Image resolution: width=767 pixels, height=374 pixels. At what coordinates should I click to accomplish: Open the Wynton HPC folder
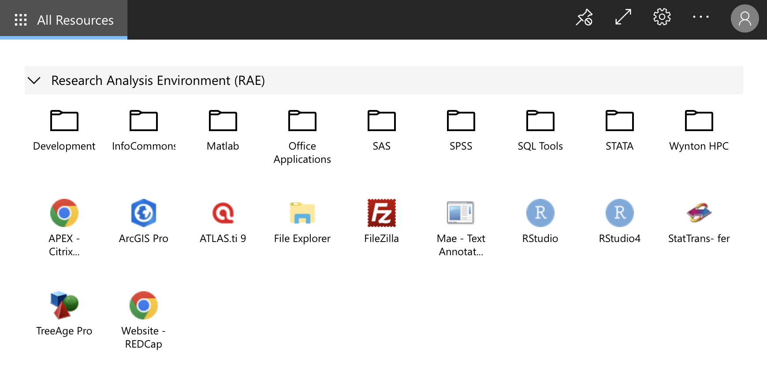click(699, 130)
